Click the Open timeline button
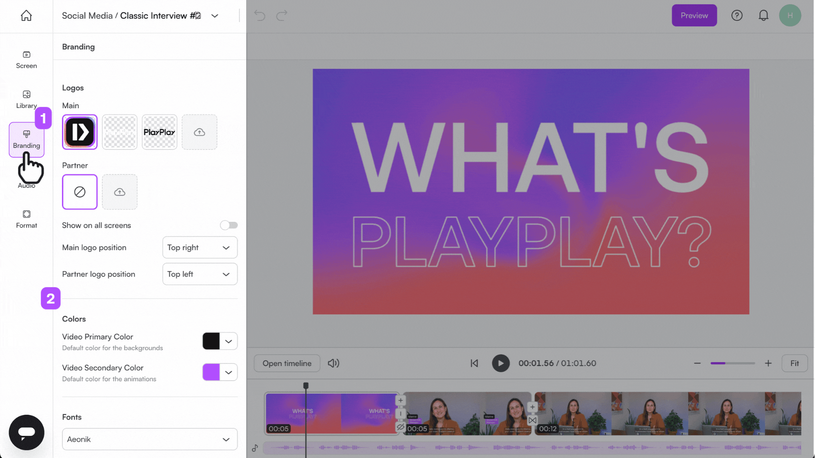 pos(287,363)
